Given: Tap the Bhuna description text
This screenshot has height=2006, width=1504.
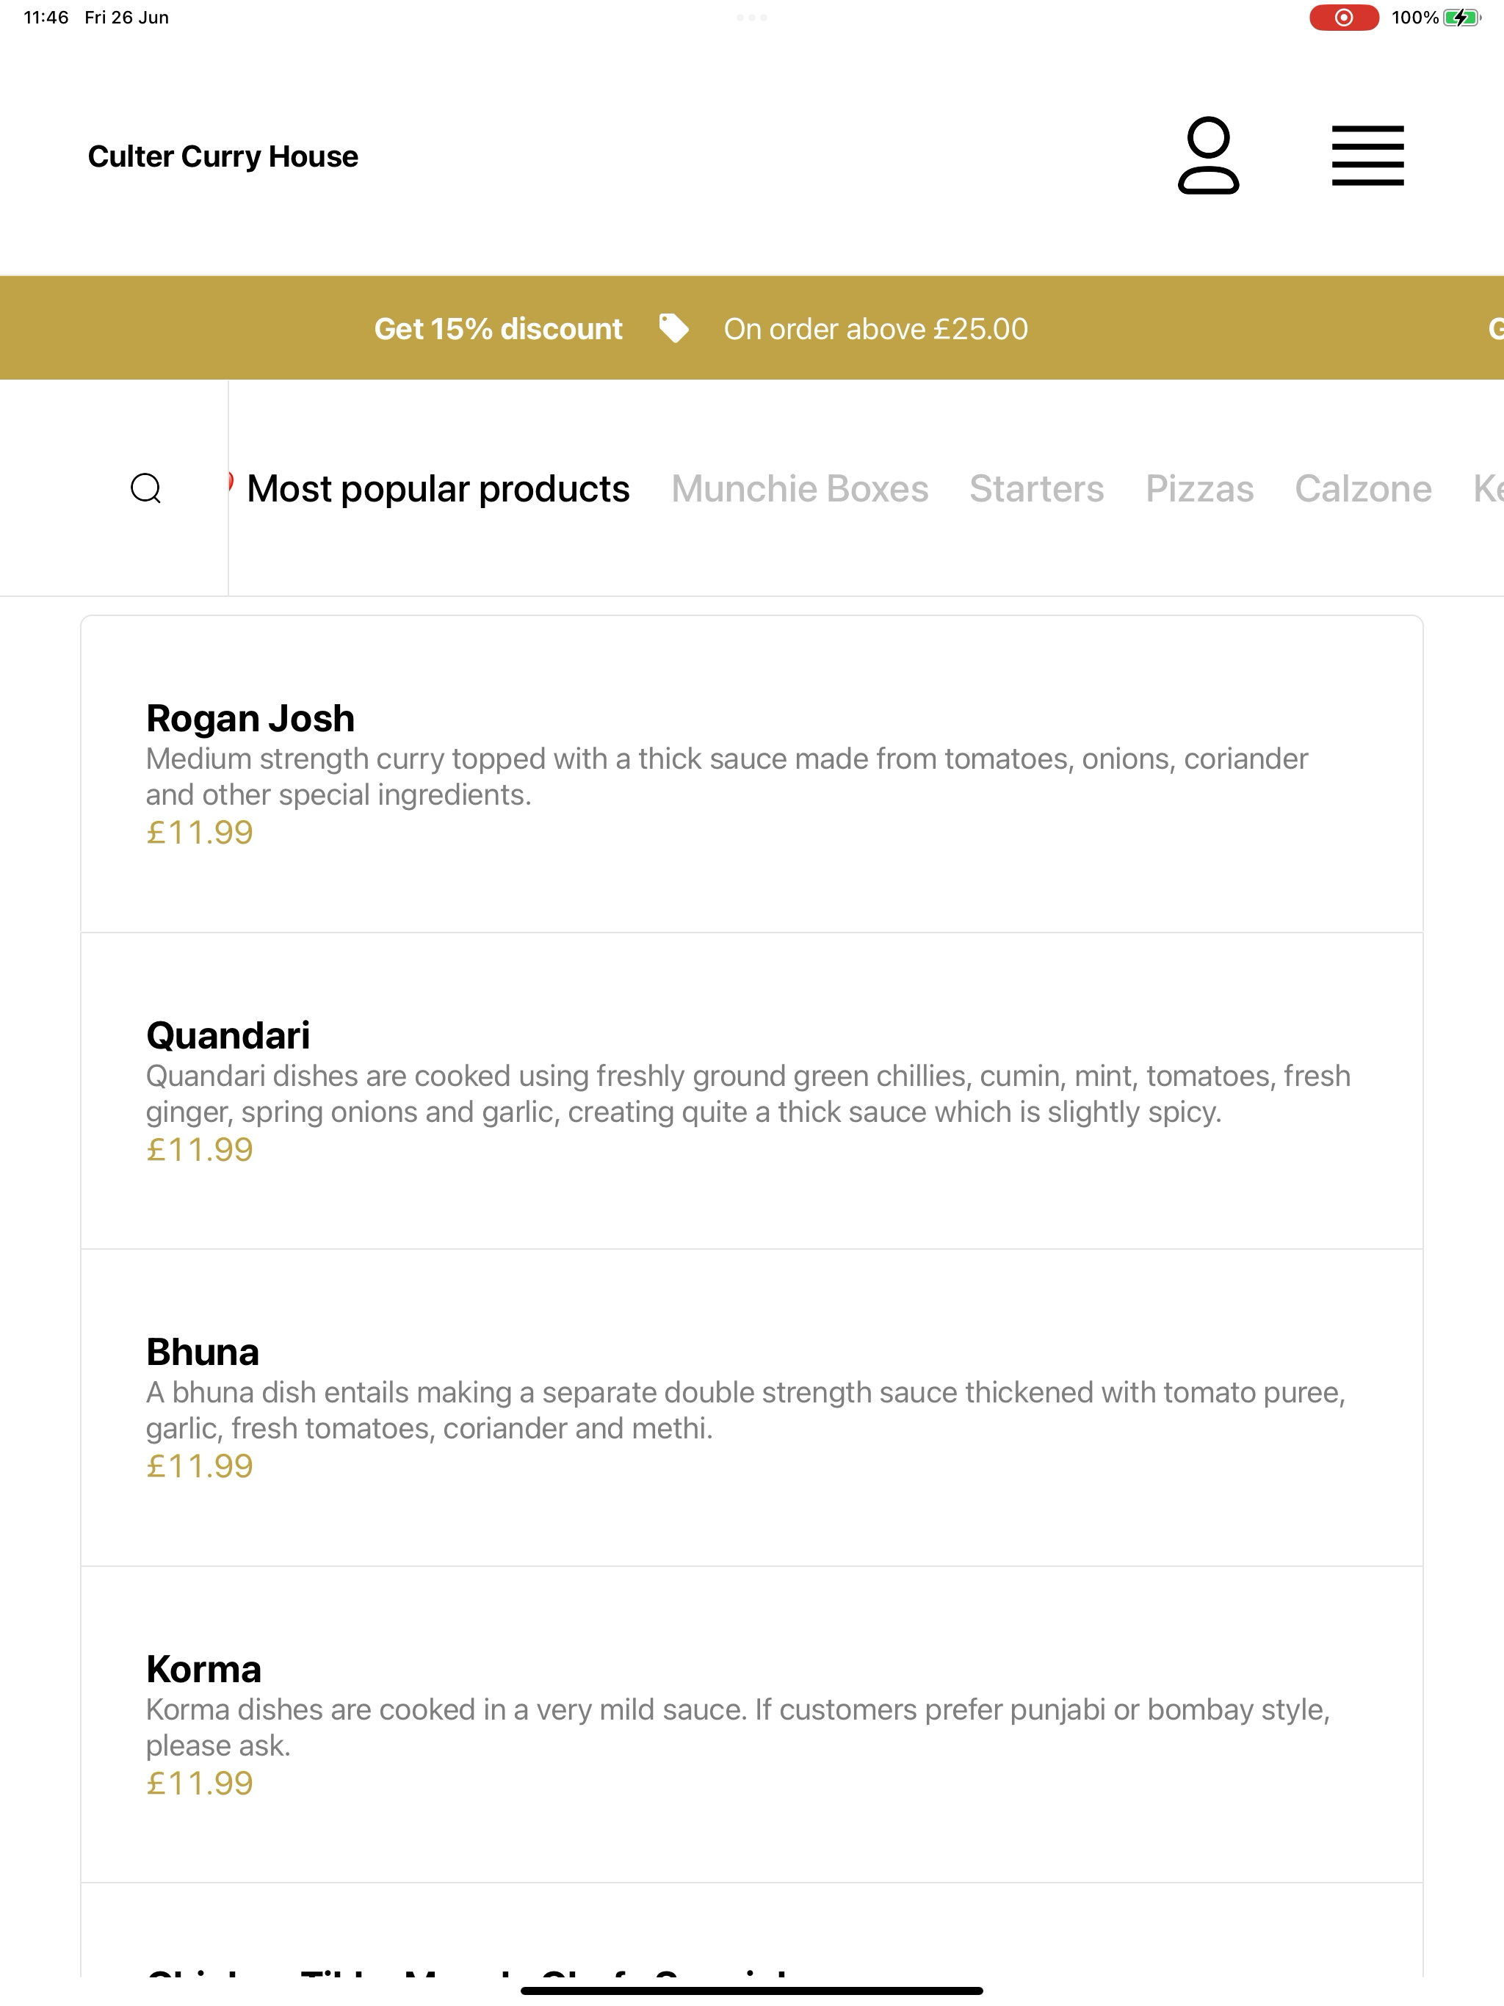Looking at the screenshot, I should 745,1411.
